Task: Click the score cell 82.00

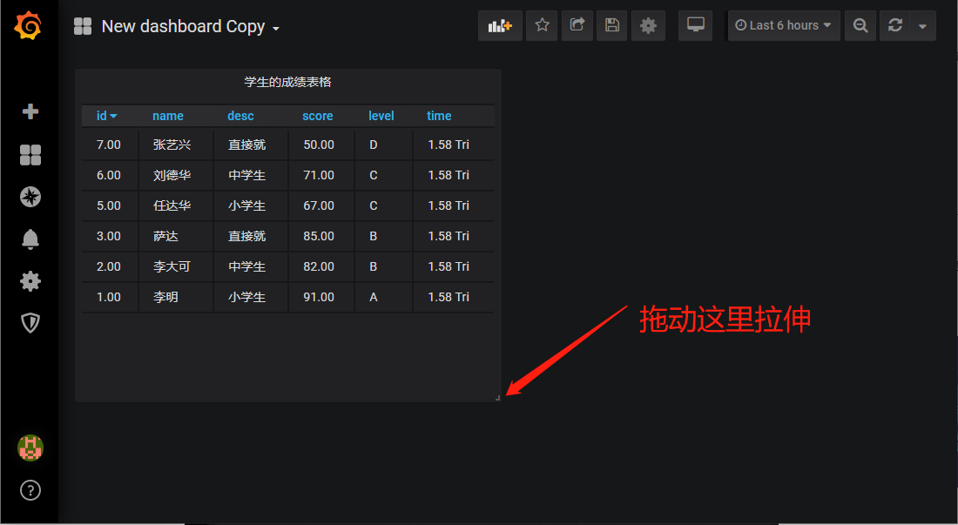Action: tap(321, 266)
